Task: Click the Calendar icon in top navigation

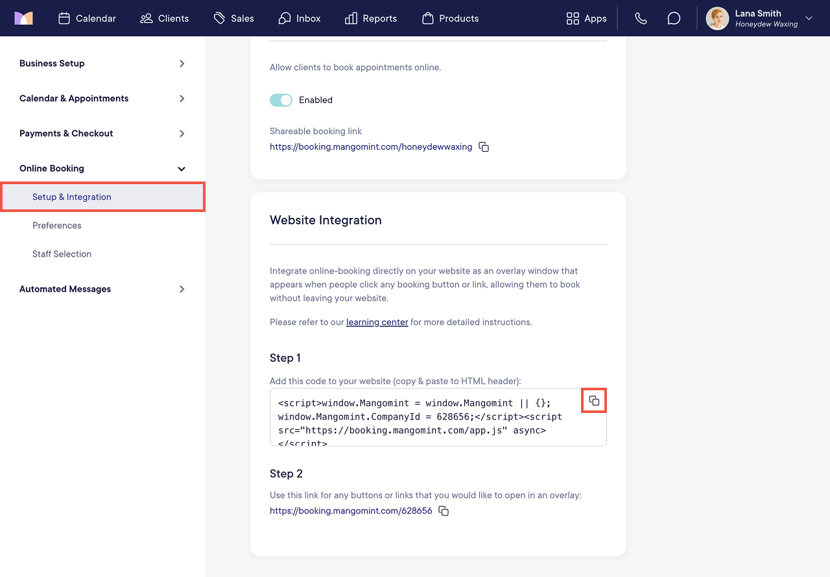Action: (64, 18)
